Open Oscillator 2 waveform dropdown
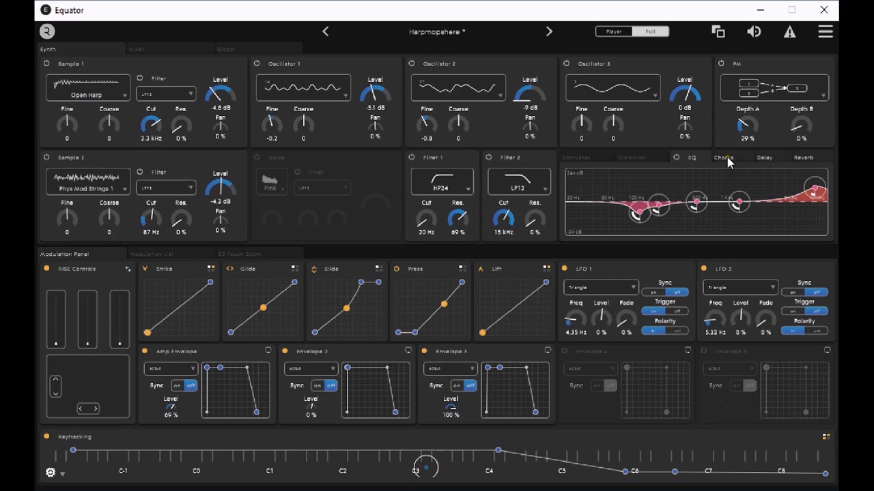Viewport: 874px width, 491px height. pos(458,87)
